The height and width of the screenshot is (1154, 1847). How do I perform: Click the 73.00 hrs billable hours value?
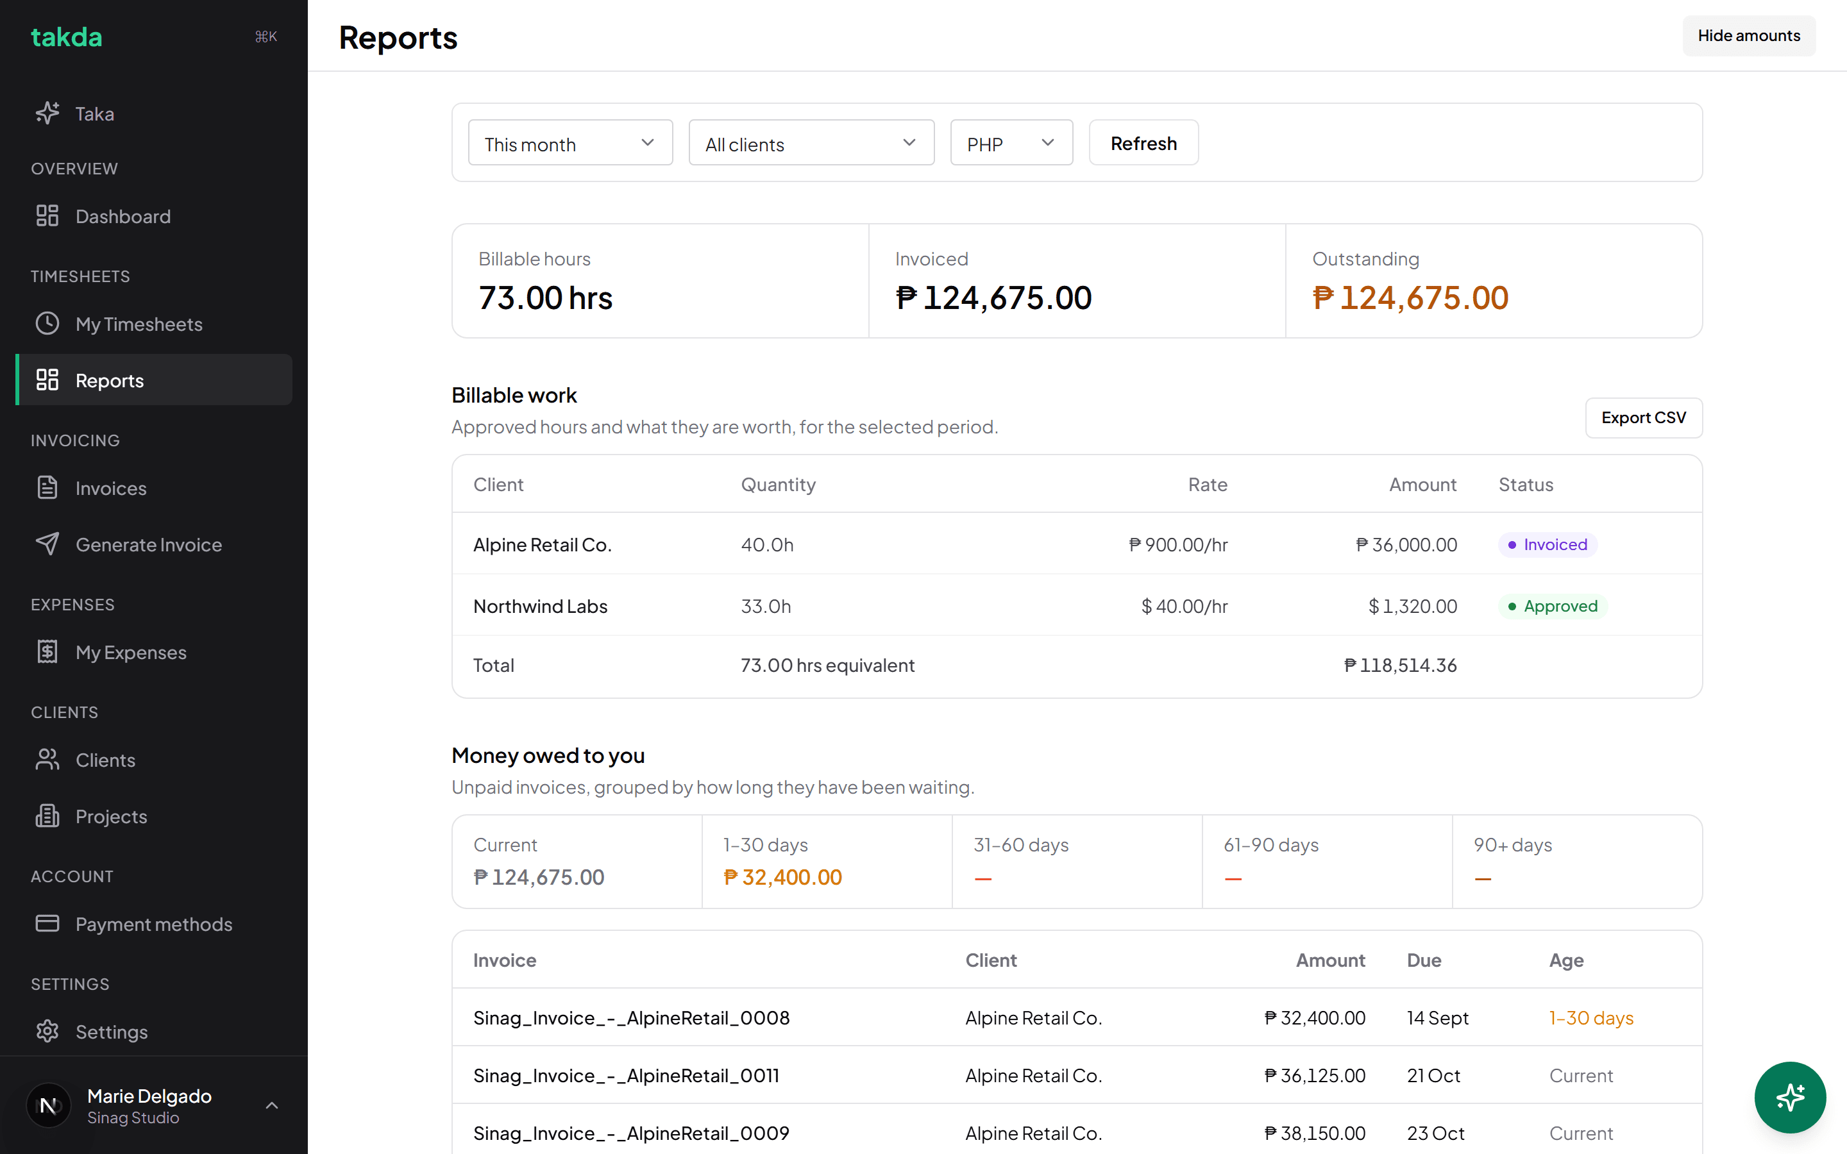coord(545,297)
